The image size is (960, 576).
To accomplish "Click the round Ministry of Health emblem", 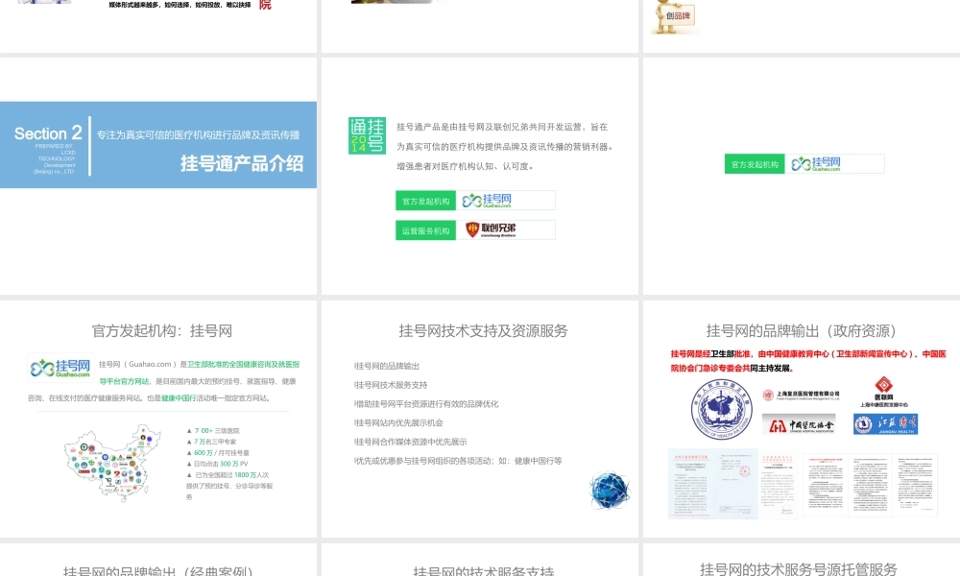I will tap(721, 409).
